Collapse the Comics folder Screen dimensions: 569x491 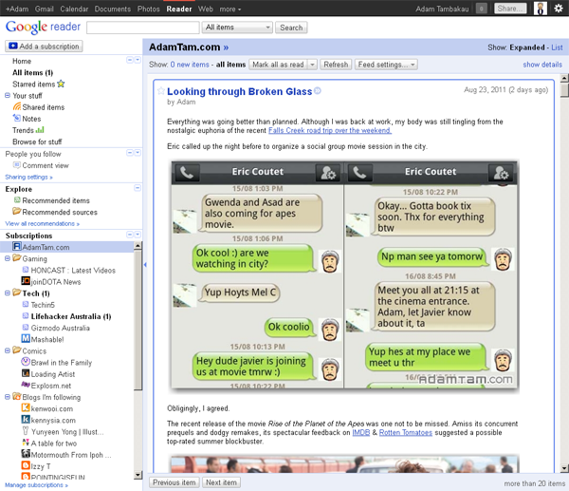[8, 350]
